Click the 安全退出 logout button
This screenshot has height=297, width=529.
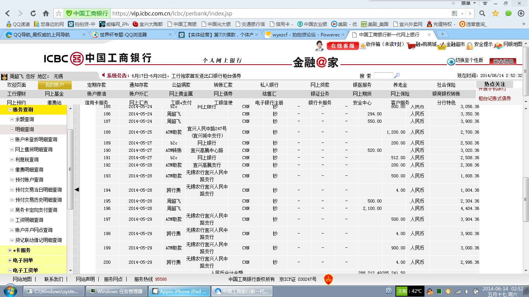(503, 61)
